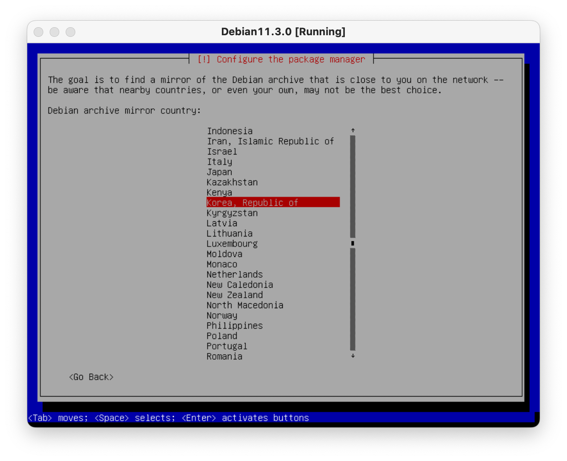Image resolution: width=567 pixels, height=461 pixels.
Task: Choose Kyrgyzstan from the list
Action: pos(232,213)
